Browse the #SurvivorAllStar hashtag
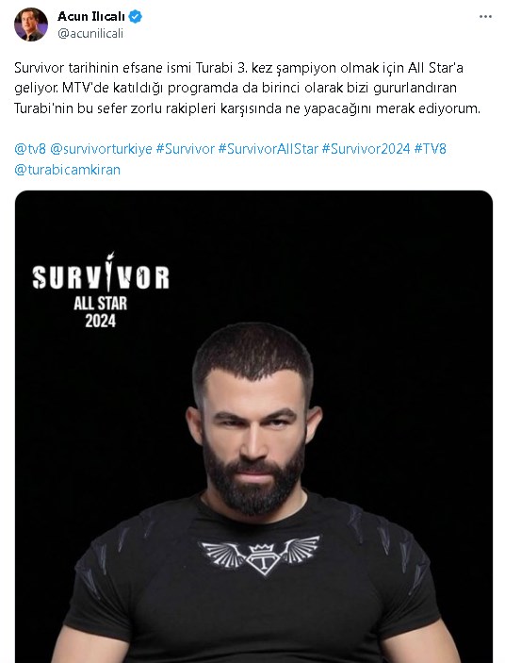The image size is (505, 663). [x=269, y=149]
